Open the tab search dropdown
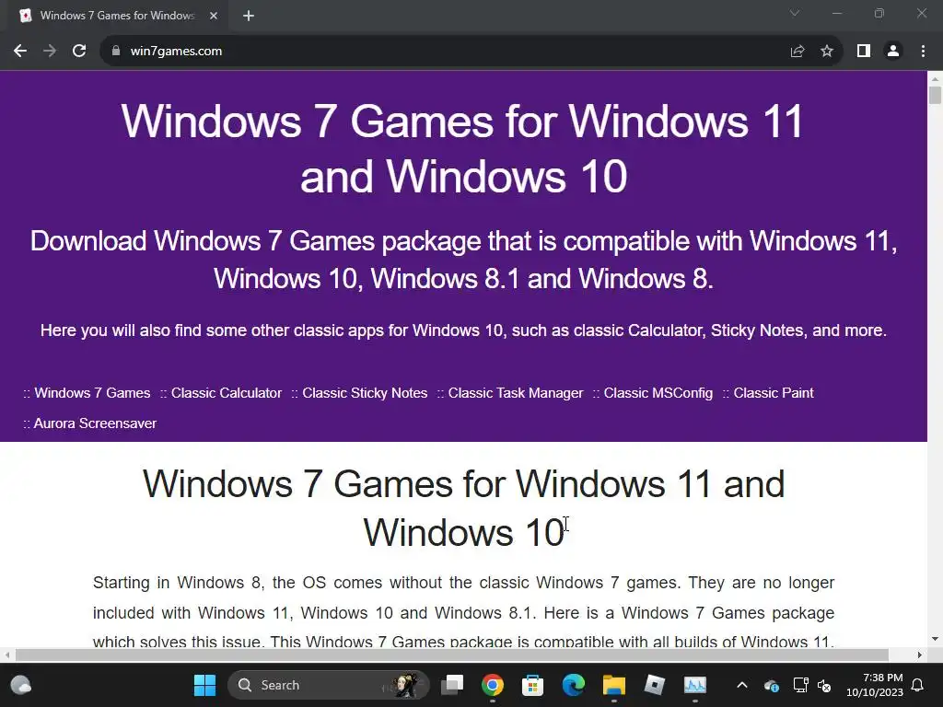This screenshot has width=943, height=707. (x=795, y=13)
